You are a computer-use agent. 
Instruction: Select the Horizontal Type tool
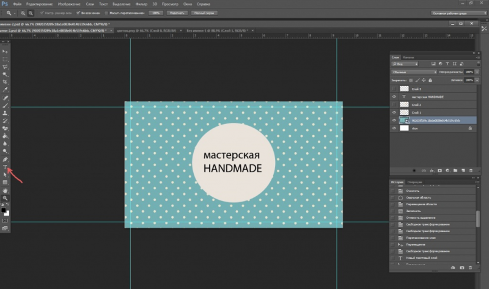6,167
